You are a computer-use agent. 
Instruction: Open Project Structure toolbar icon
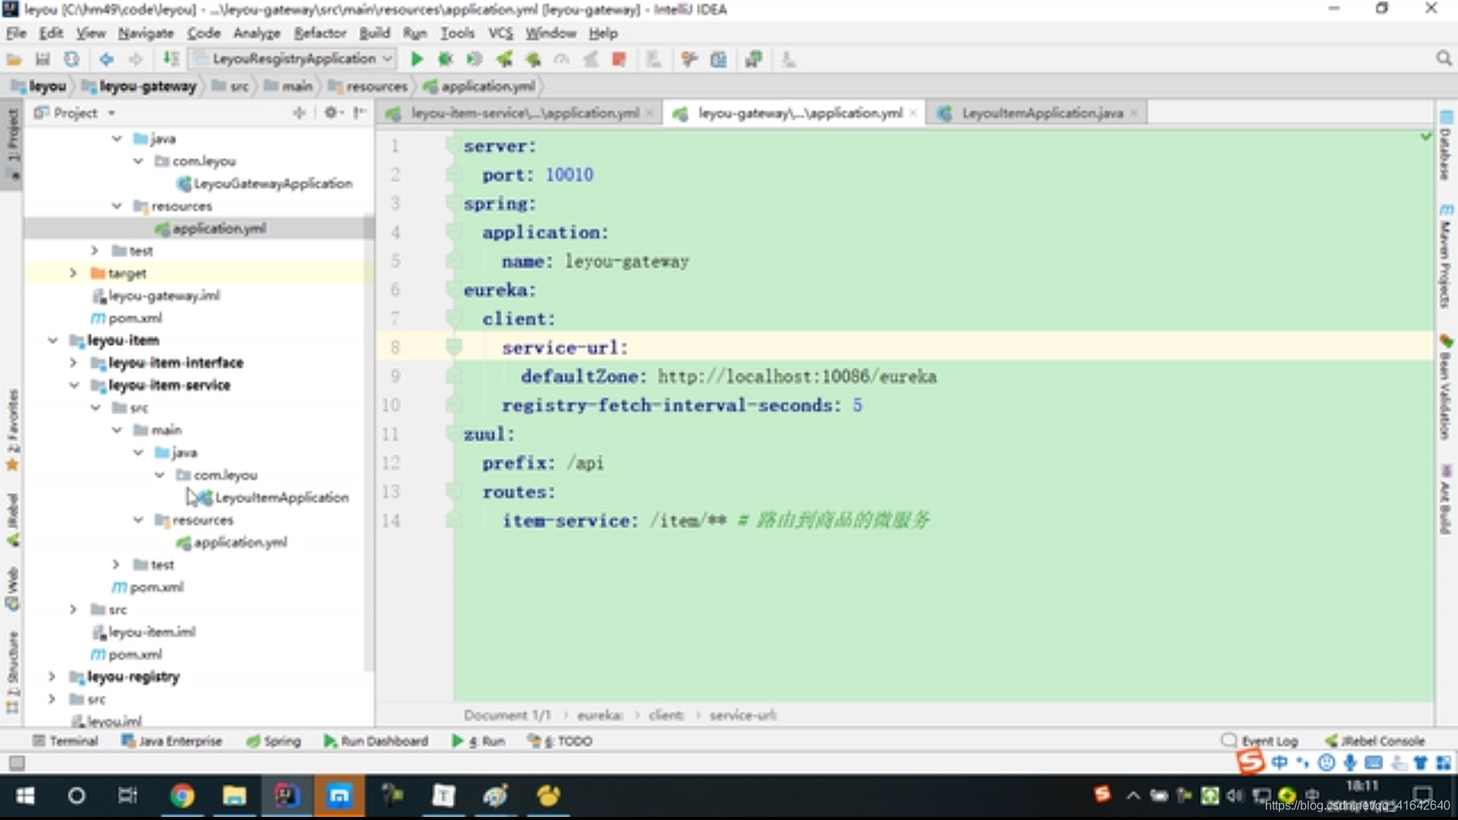click(x=718, y=59)
